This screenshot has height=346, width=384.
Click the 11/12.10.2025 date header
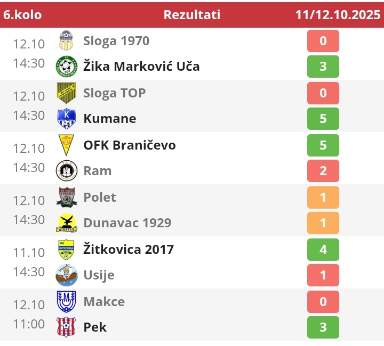coord(337,14)
